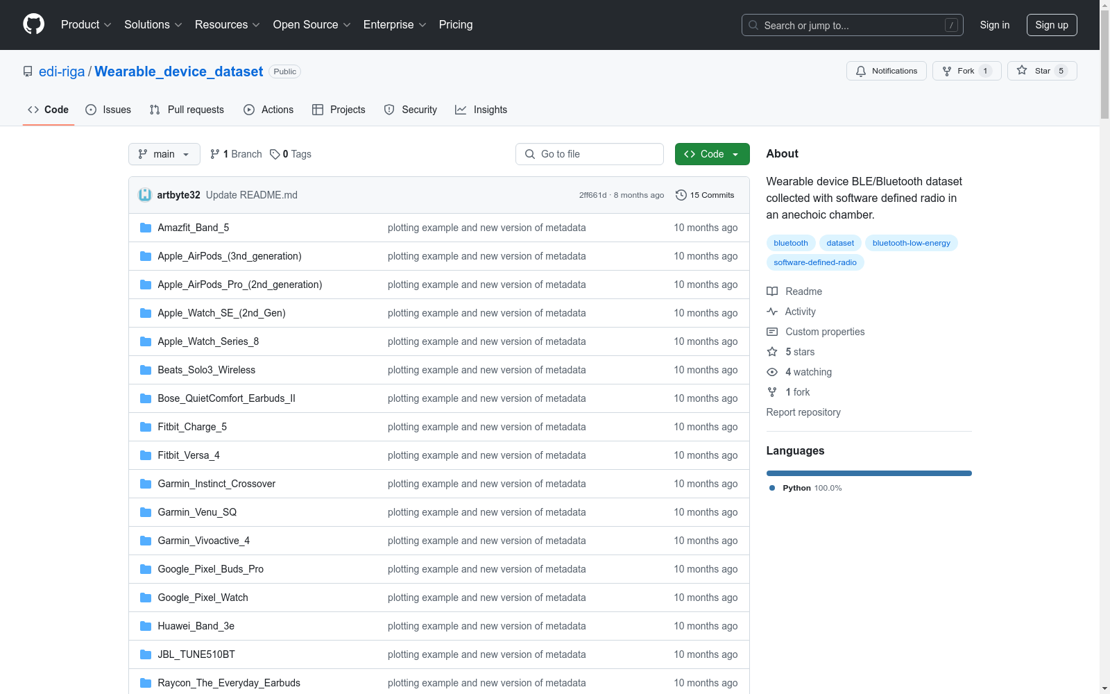This screenshot has height=694, width=1110.
Task: Open the Security tab
Action: tap(411, 110)
